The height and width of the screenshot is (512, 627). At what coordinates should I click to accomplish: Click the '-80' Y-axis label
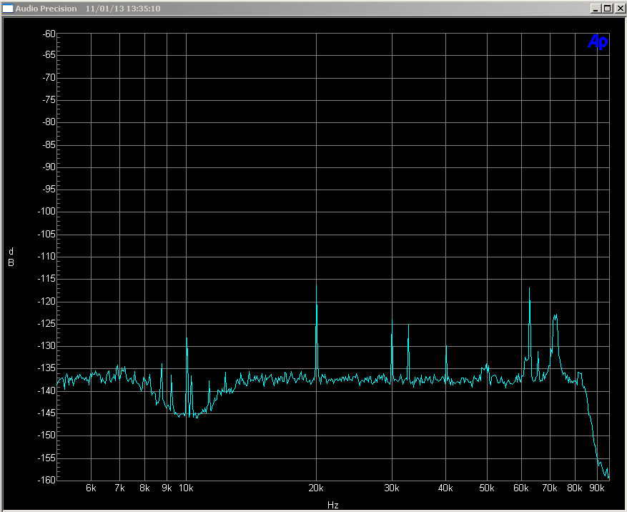pos(49,122)
